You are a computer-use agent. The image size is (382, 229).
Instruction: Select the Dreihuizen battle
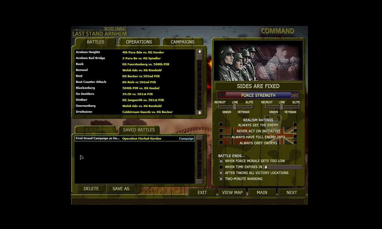(135, 112)
